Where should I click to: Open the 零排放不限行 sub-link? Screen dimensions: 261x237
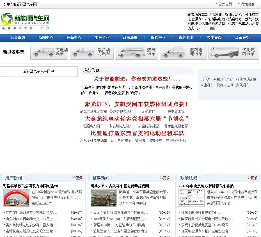pyautogui.click(x=176, y=141)
